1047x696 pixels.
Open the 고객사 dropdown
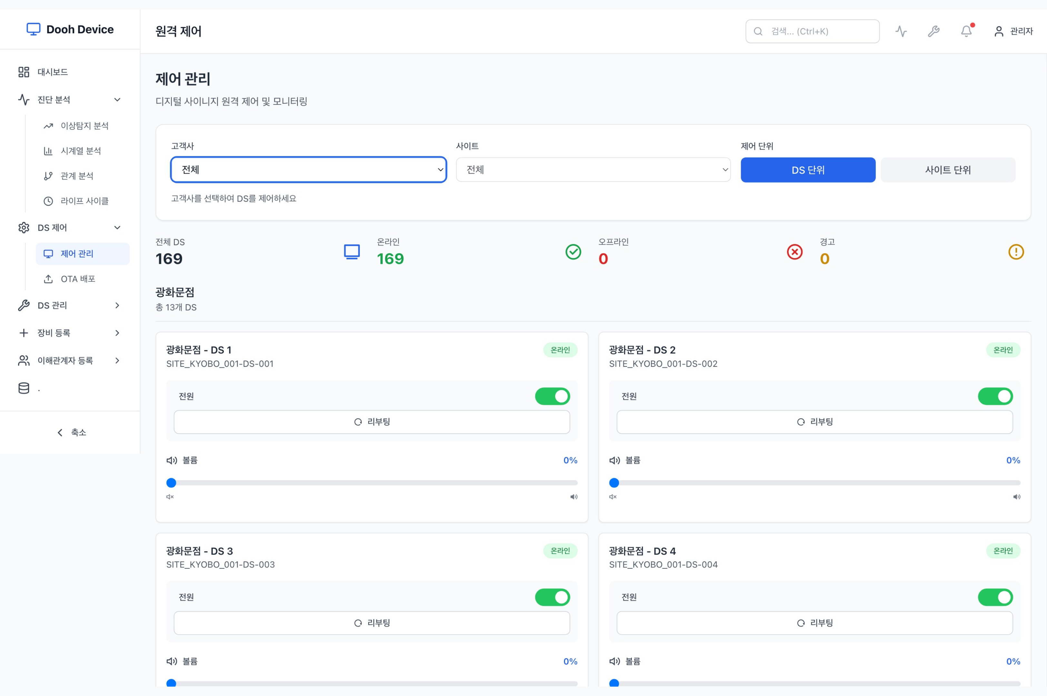pyautogui.click(x=308, y=169)
